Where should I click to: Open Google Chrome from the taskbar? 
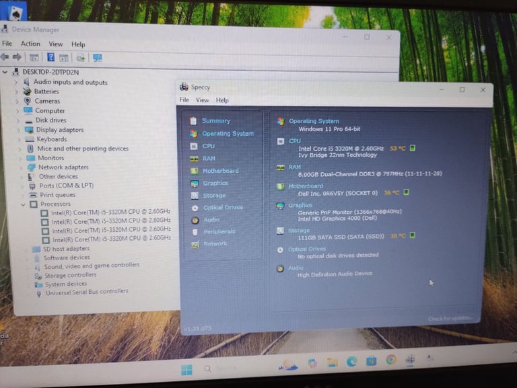[391, 360]
